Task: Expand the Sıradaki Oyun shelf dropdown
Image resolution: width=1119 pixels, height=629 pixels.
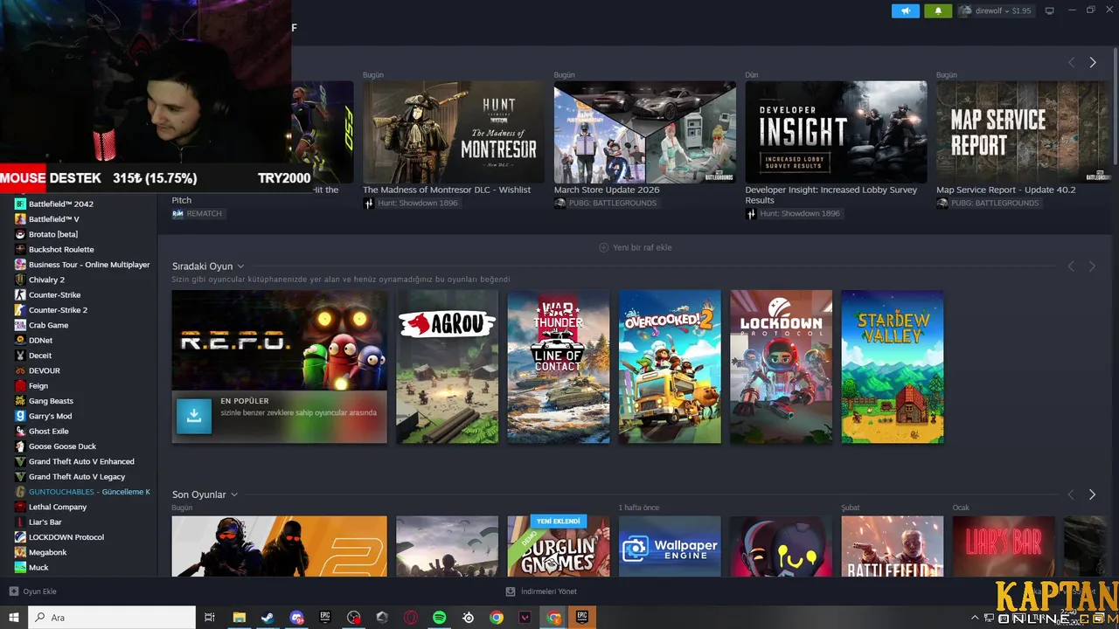Action: pyautogui.click(x=240, y=266)
